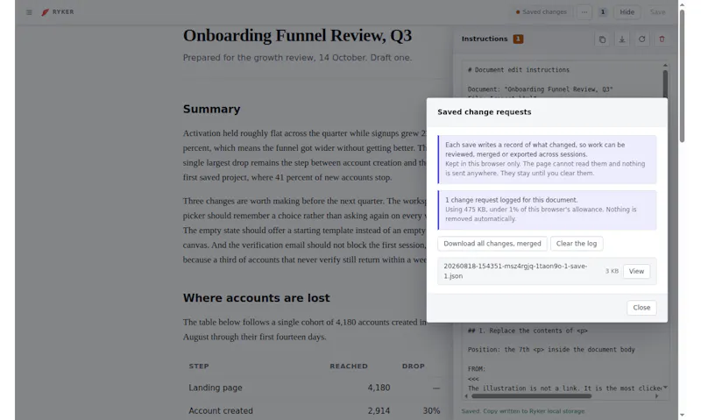Click the '1 change request logged' notice
Image resolution: width=701 pixels, height=420 pixels.
click(x=547, y=210)
